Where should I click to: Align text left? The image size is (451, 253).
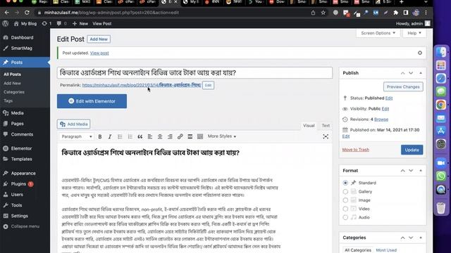(150, 136)
